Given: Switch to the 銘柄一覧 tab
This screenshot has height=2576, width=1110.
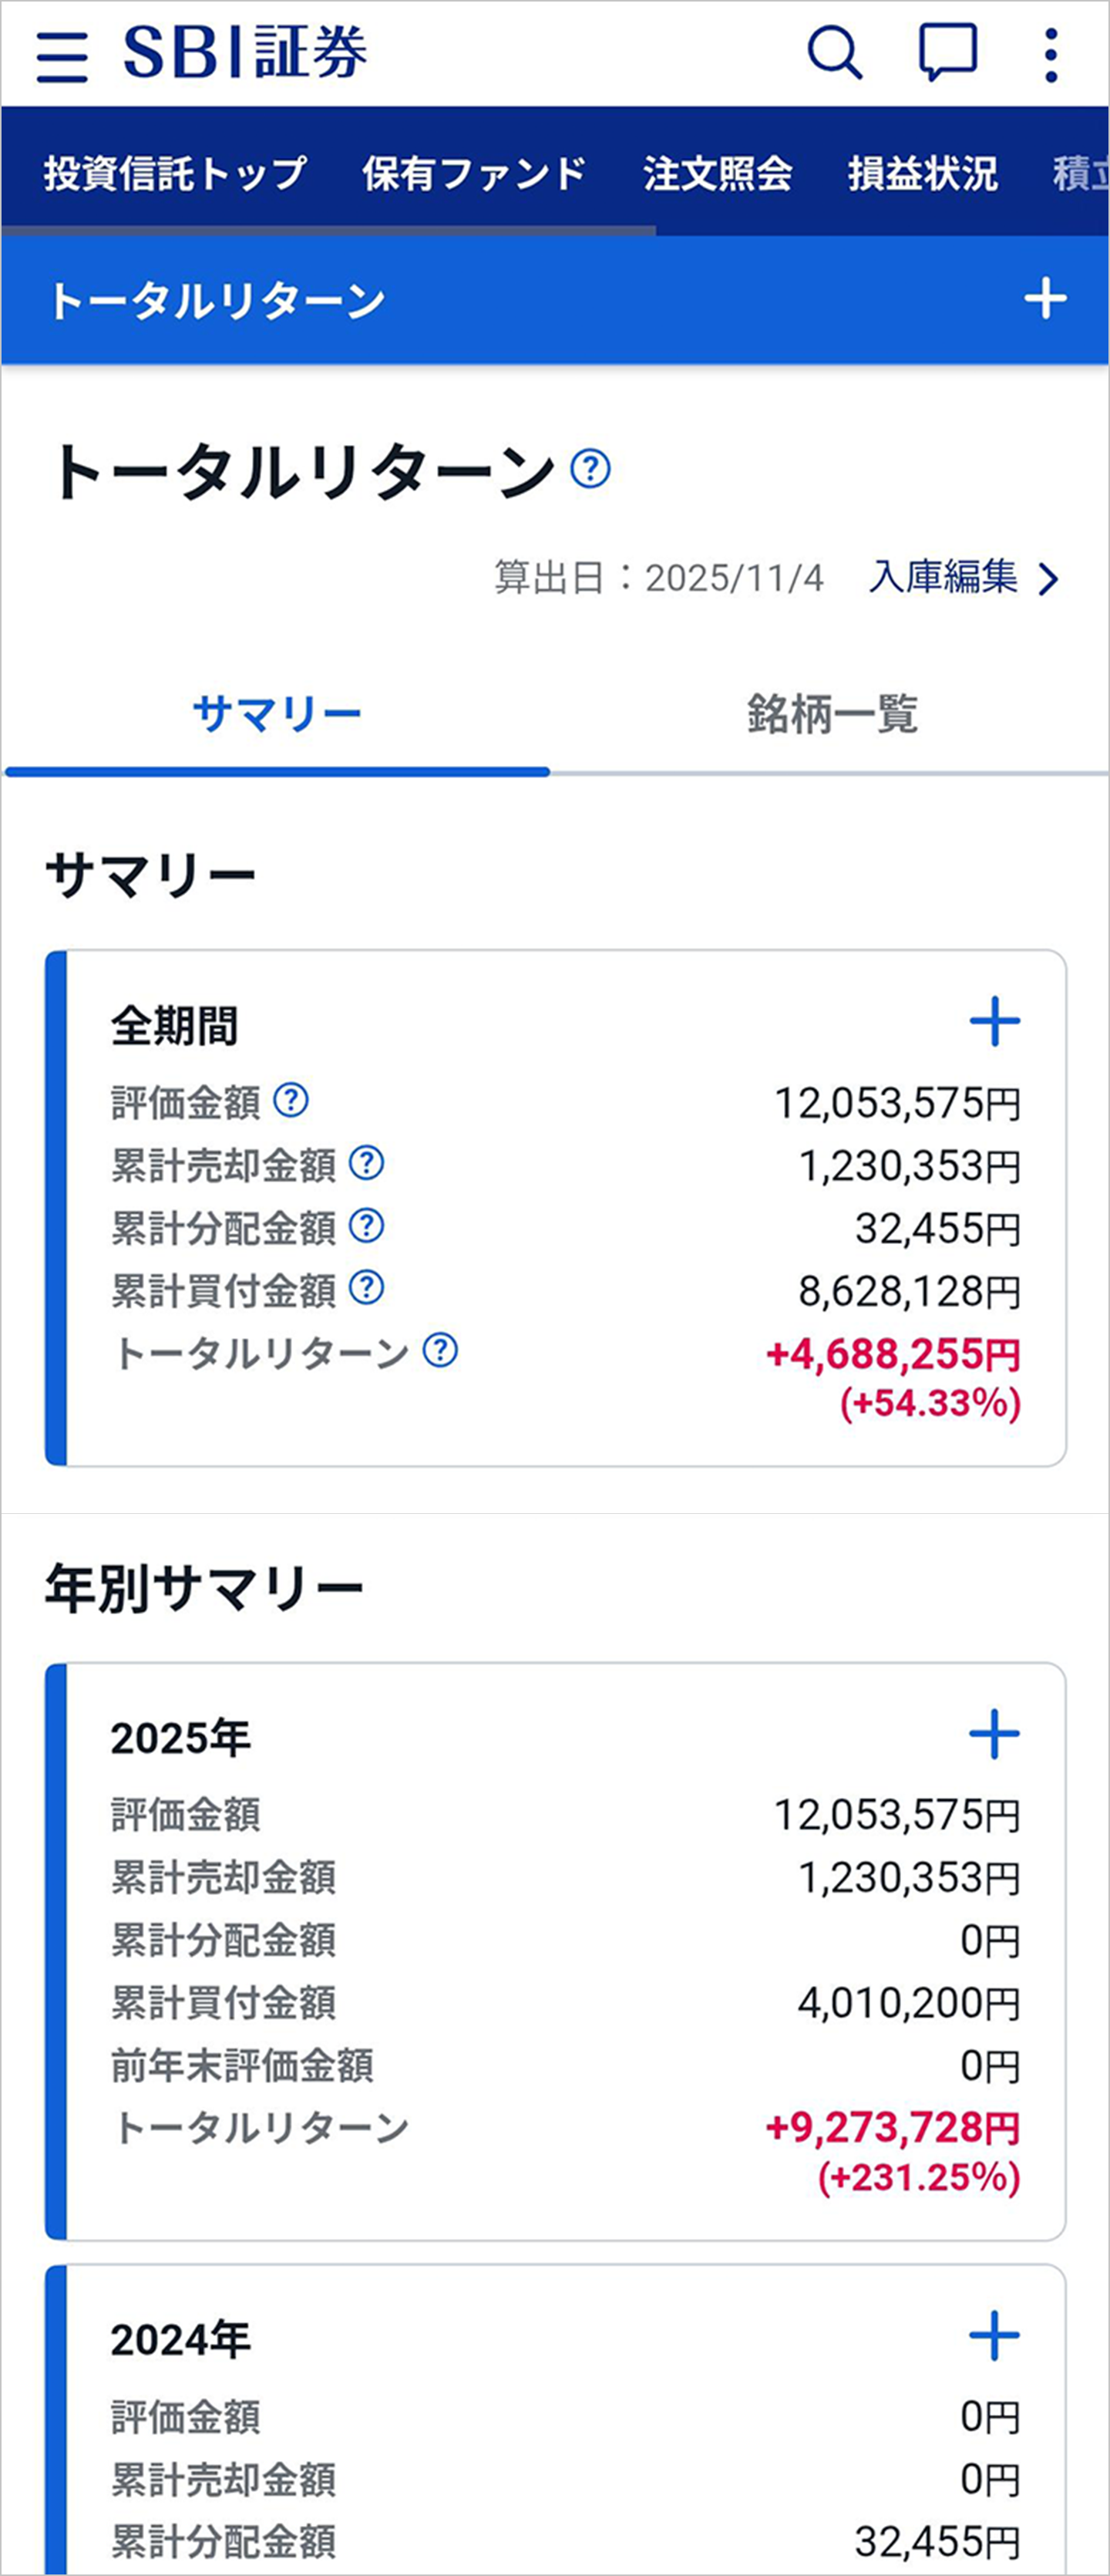Looking at the screenshot, I should (832, 714).
